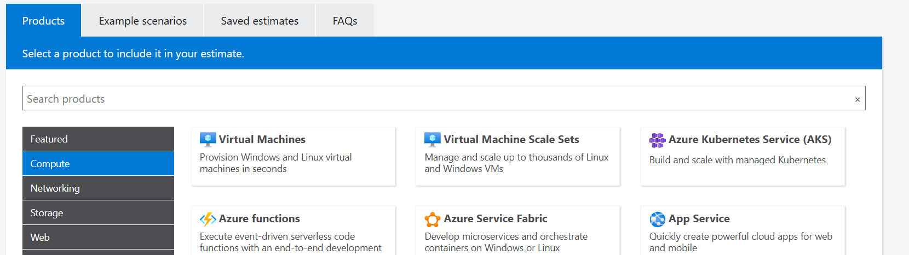
Task: Click the Azure Service Fabric orange icon
Action: pyautogui.click(x=432, y=220)
